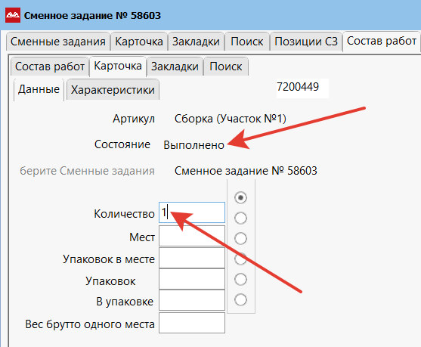The width and height of the screenshot is (421, 347).
Task: Choose the radio button beside В упаковке
Action: tap(240, 299)
